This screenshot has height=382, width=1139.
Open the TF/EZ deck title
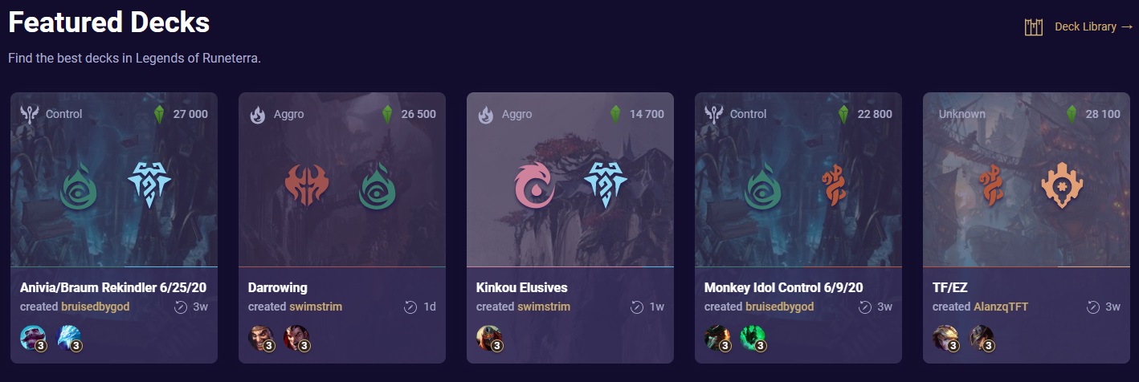951,287
